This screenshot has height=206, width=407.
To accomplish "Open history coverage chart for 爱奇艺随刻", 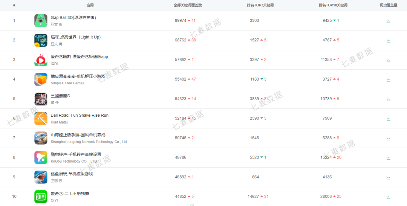I will pyautogui.click(x=388, y=60).
